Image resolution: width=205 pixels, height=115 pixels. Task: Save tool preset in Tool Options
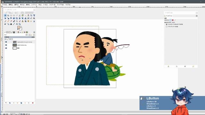click(x=168, y=66)
